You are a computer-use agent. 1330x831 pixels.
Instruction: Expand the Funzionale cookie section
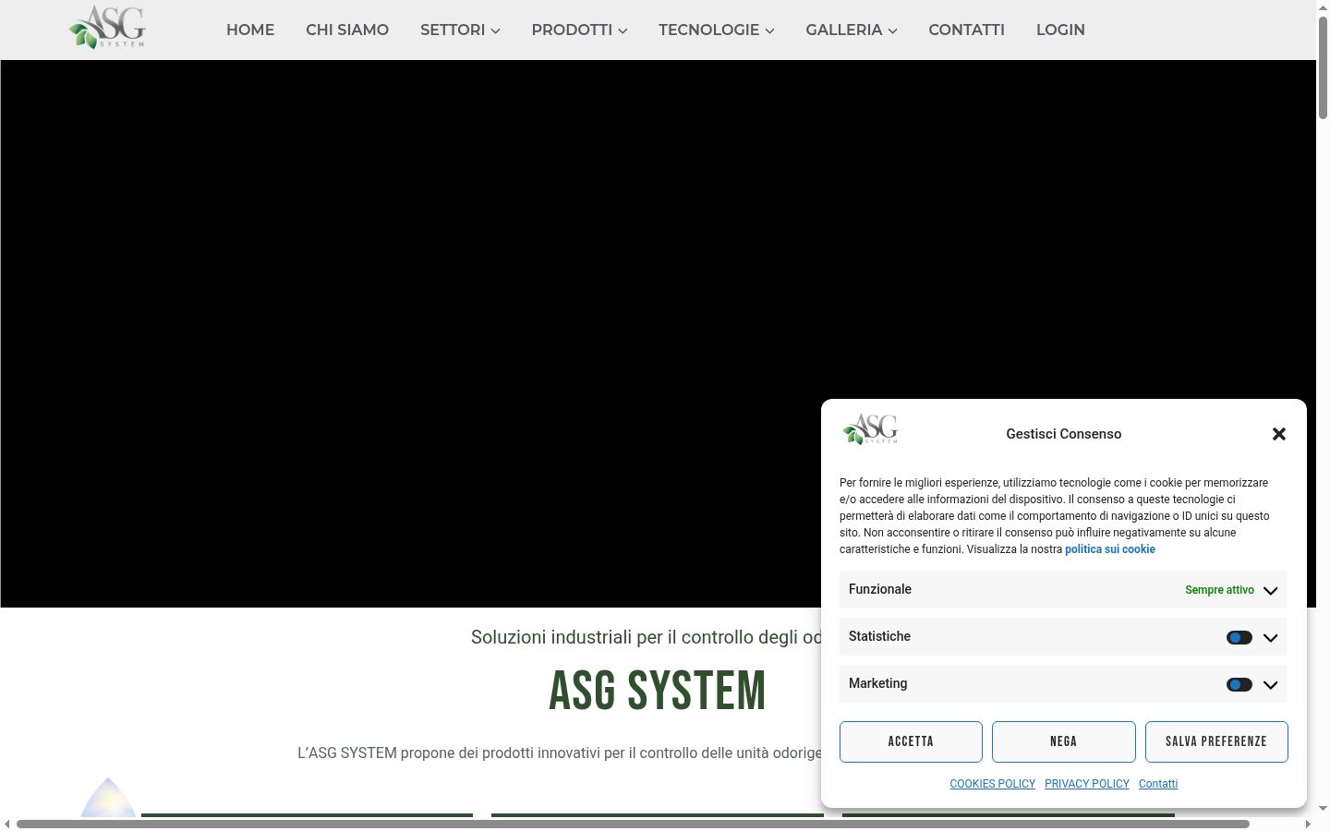pyautogui.click(x=1271, y=591)
